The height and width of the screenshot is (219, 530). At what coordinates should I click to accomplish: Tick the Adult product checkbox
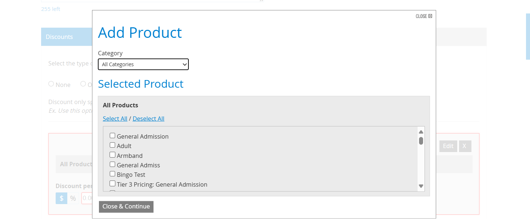pyautogui.click(x=112, y=145)
